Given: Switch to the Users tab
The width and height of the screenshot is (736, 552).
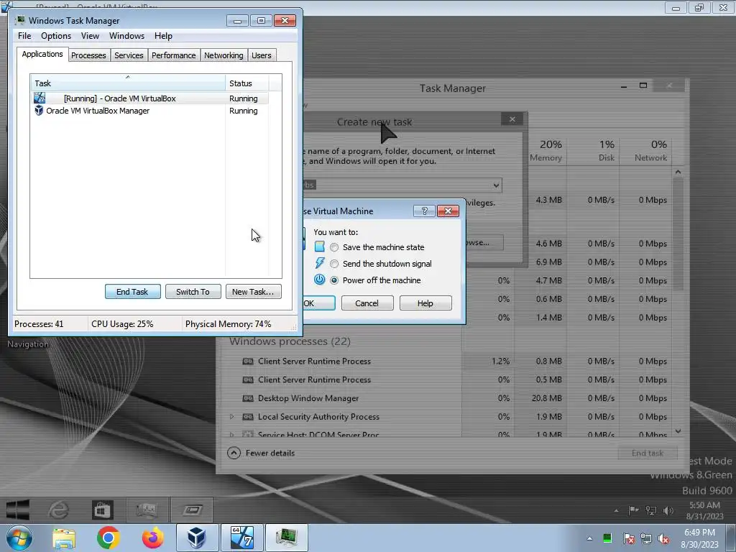Looking at the screenshot, I should coord(262,55).
